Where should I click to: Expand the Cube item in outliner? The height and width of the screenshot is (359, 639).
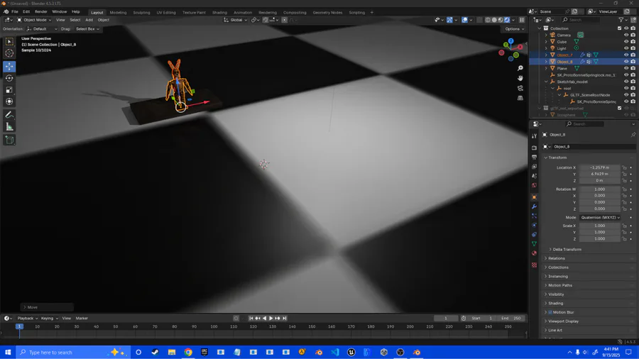point(546,42)
